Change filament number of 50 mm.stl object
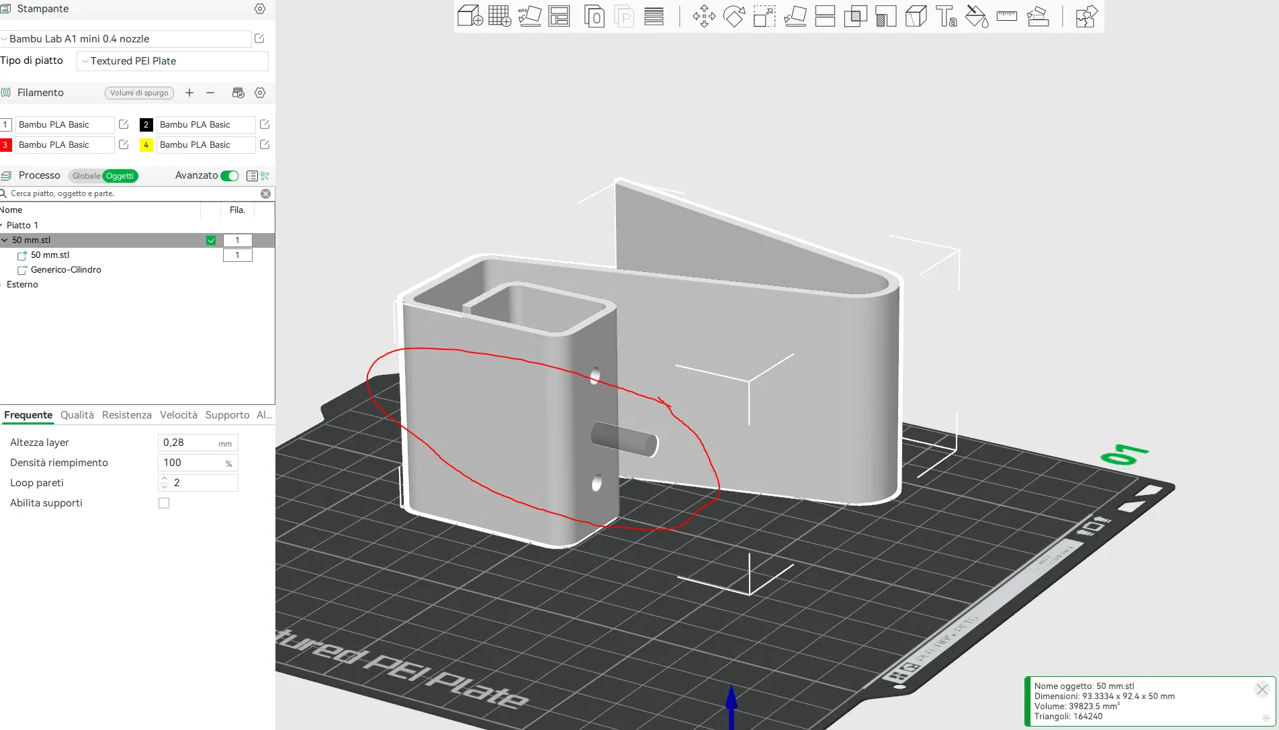This screenshot has height=730, width=1279. [237, 240]
